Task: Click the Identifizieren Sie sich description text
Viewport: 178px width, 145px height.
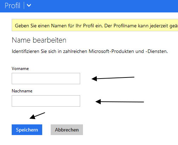Action: click(90, 52)
